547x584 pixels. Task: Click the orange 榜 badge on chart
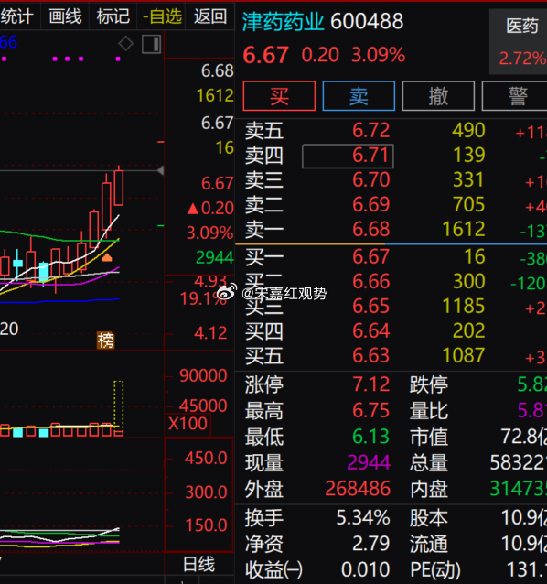[106, 341]
